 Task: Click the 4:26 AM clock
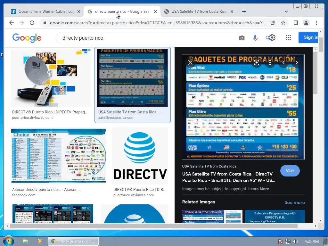312,242
